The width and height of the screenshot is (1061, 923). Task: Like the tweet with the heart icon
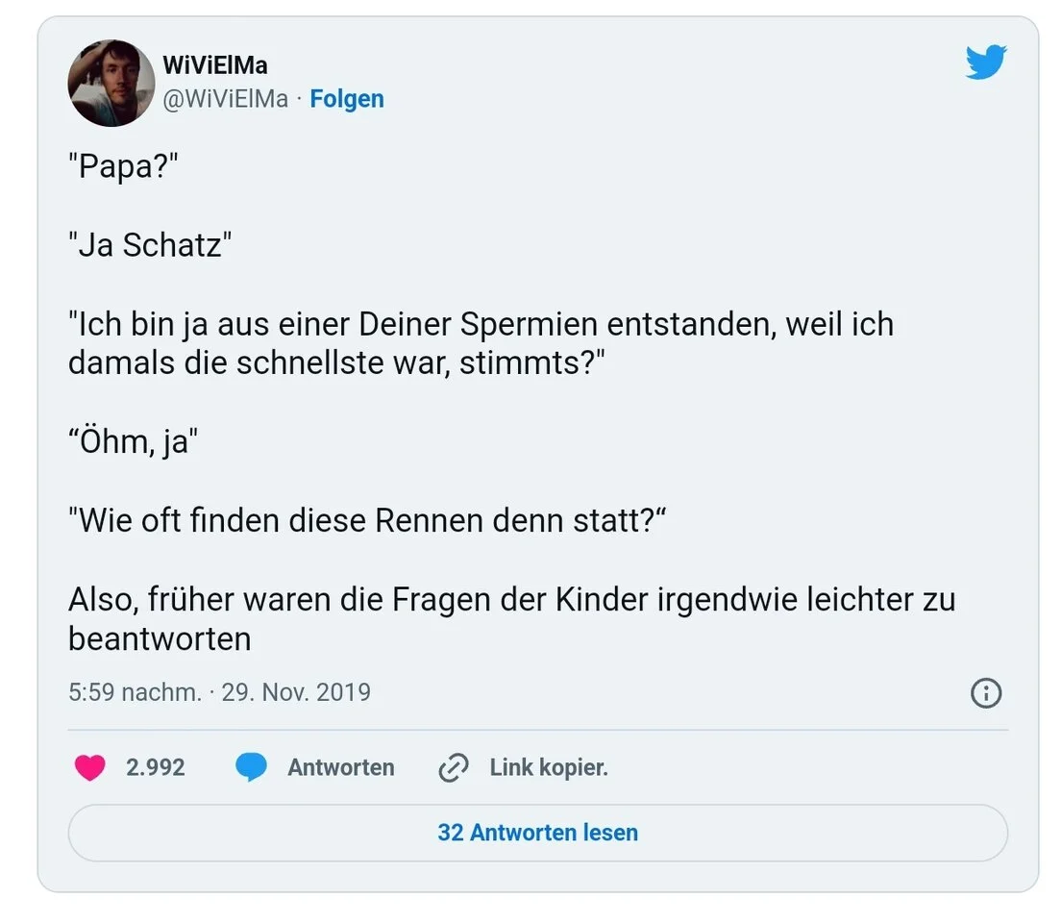coord(89,767)
